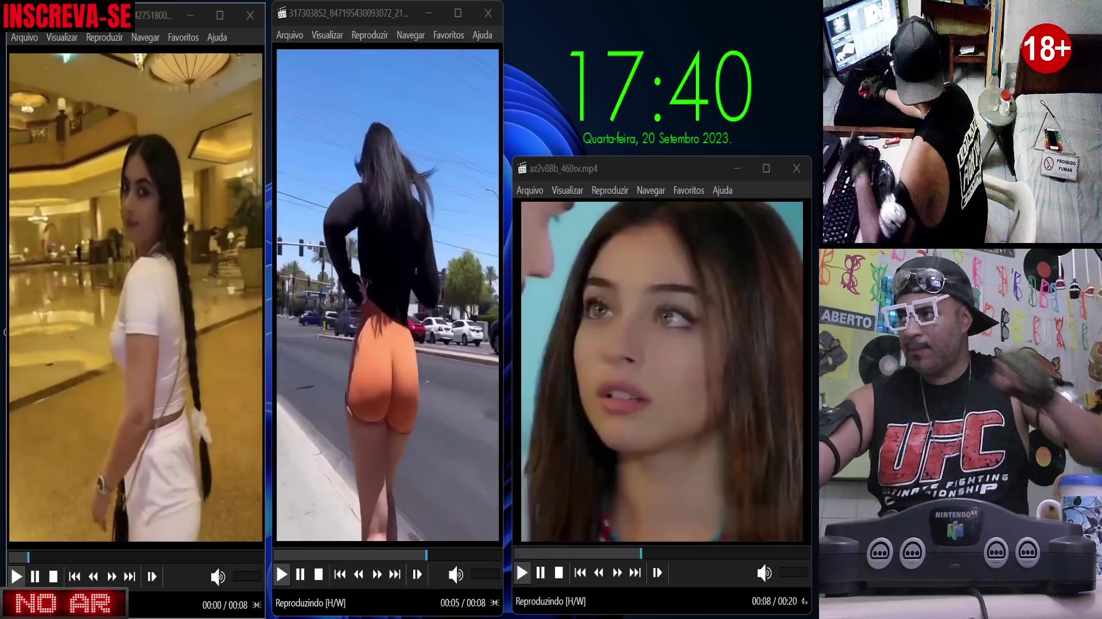Stop playback in the left video player
Image resolution: width=1102 pixels, height=619 pixels.
[x=53, y=577]
